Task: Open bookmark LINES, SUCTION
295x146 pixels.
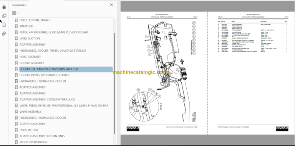Action: (x=30, y=38)
